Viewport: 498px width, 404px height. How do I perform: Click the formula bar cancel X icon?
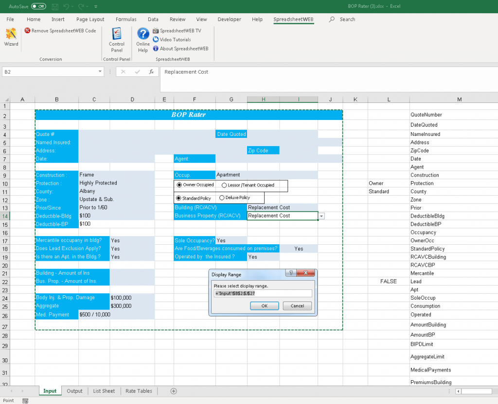(x=123, y=72)
